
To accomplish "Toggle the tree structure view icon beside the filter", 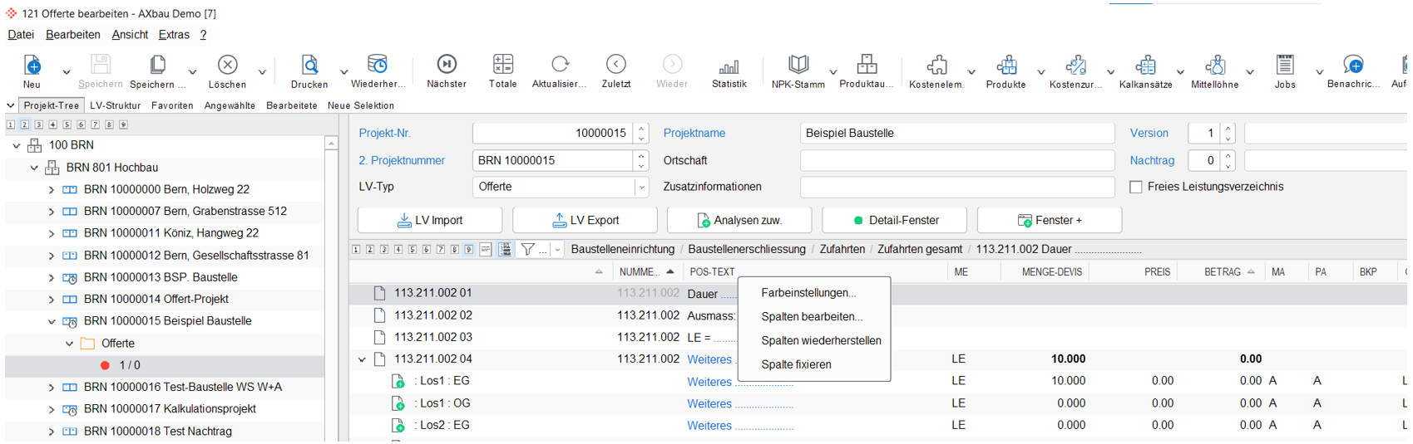I will coord(505,249).
